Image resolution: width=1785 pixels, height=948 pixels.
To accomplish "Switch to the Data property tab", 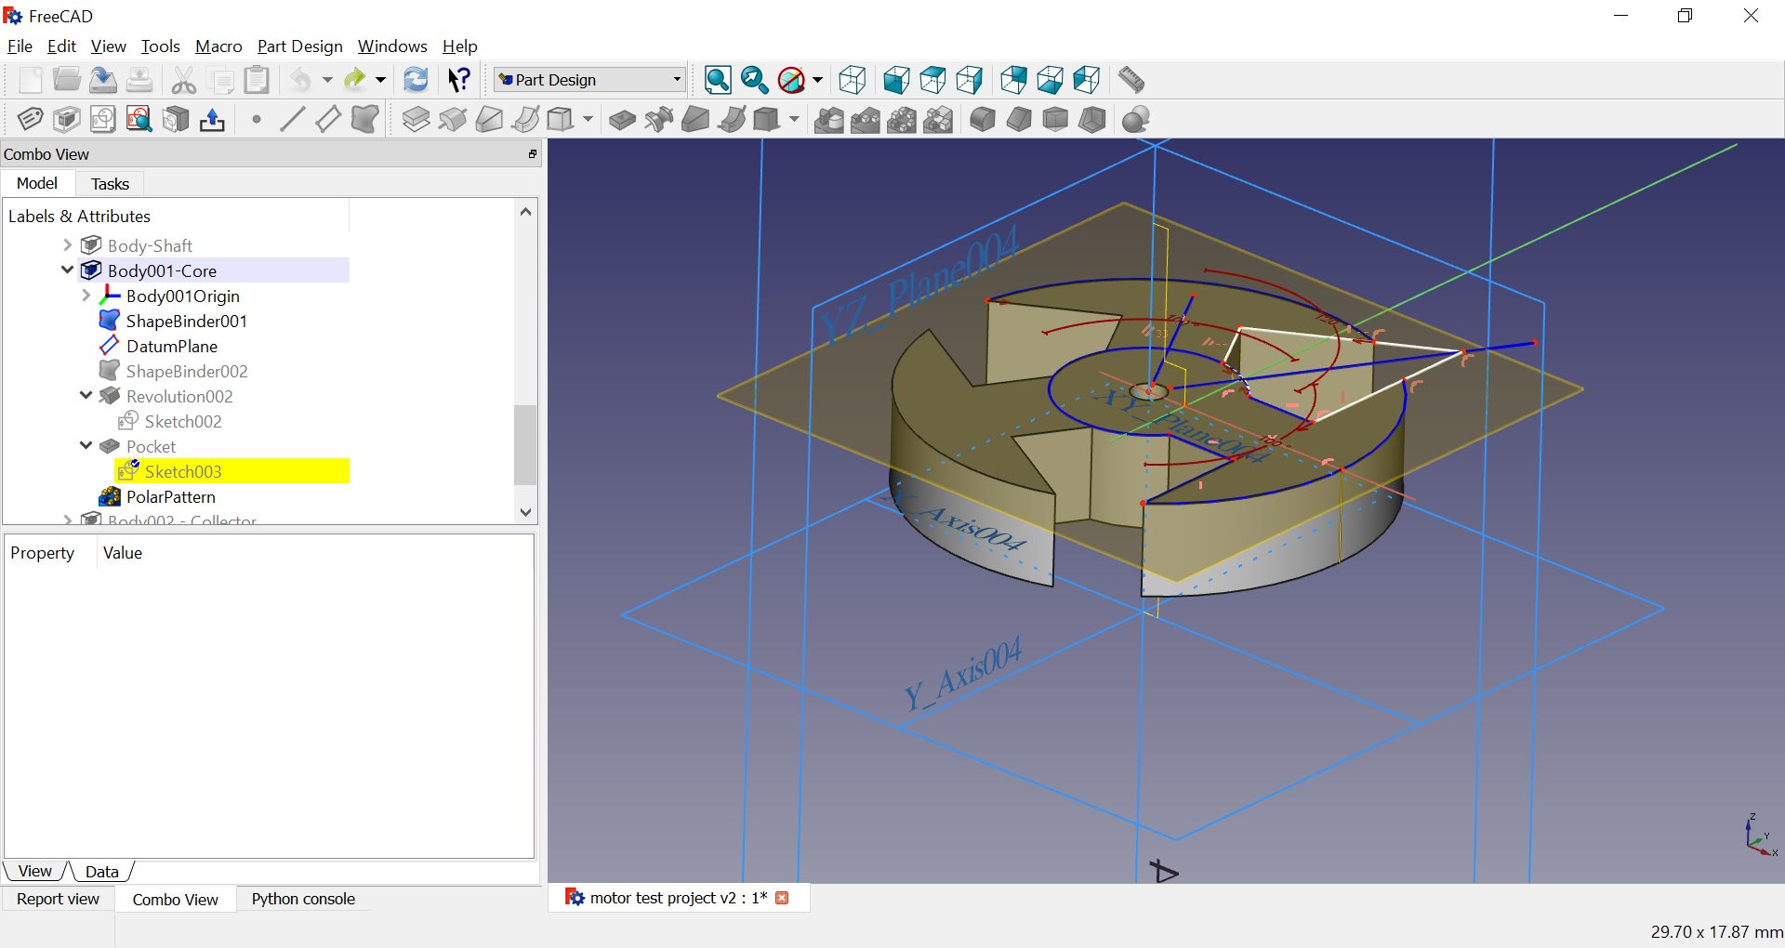I will [101, 872].
